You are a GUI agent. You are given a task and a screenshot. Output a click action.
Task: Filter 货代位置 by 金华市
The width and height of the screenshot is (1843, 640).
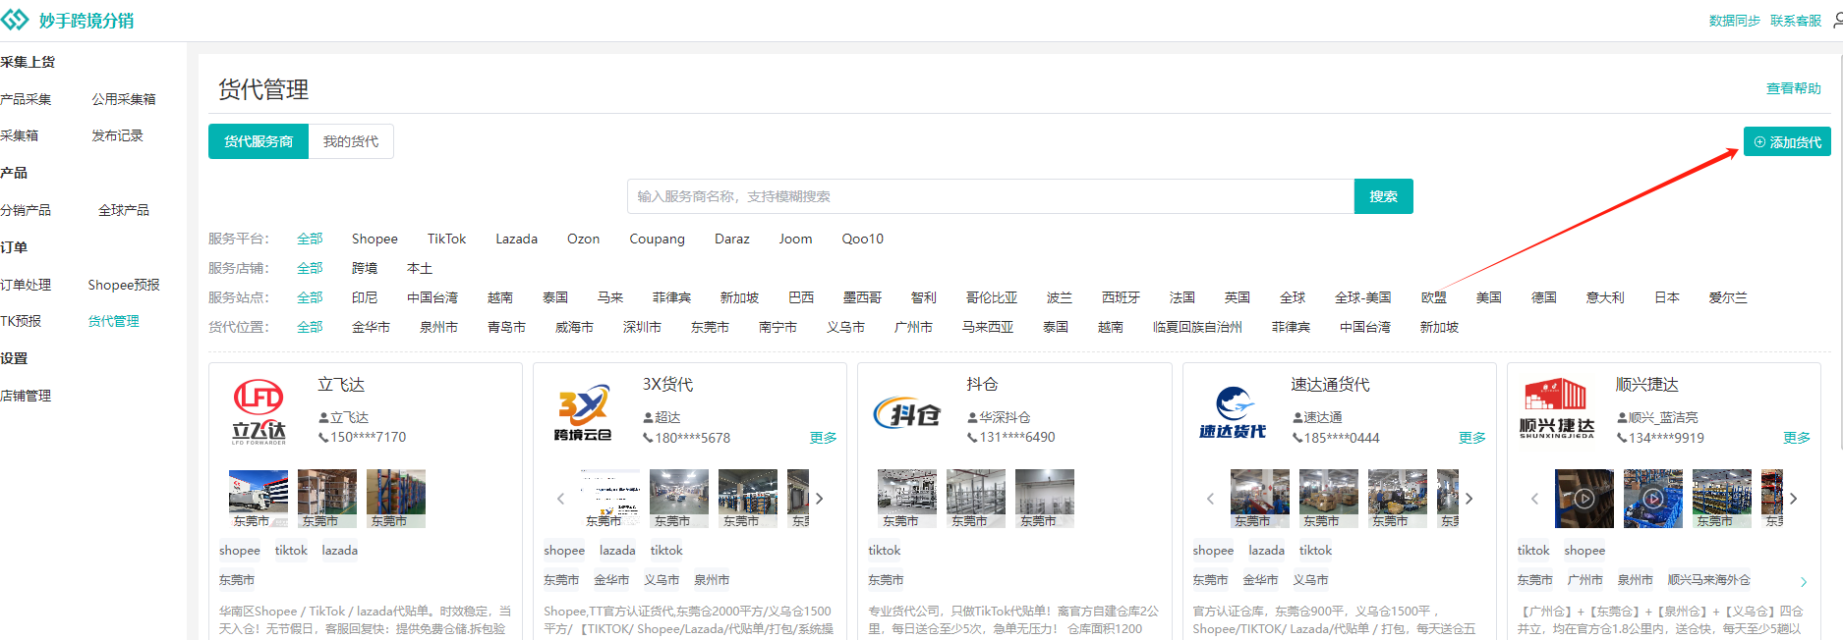tap(371, 327)
